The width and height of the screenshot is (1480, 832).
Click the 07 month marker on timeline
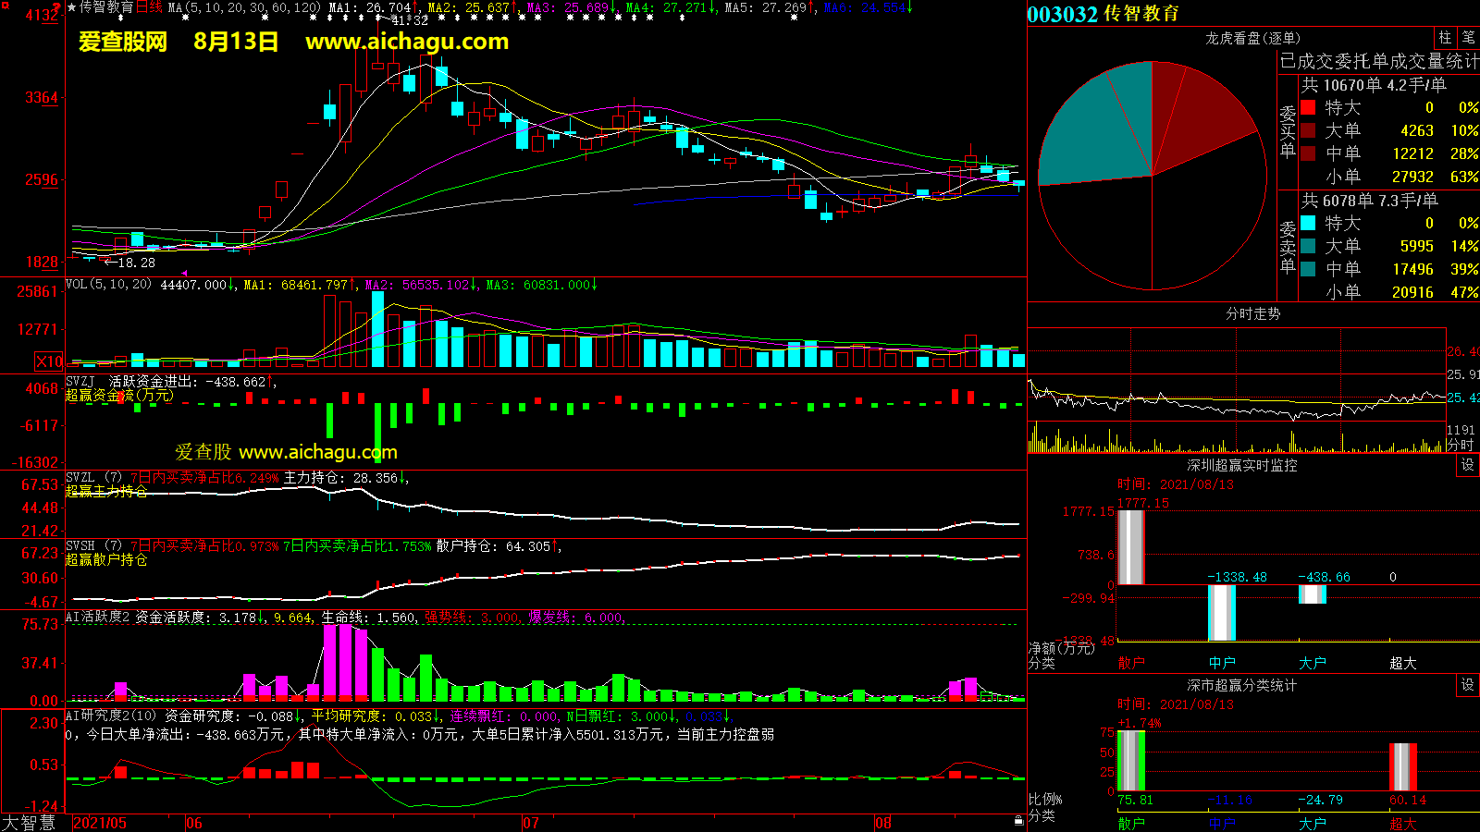point(530,823)
